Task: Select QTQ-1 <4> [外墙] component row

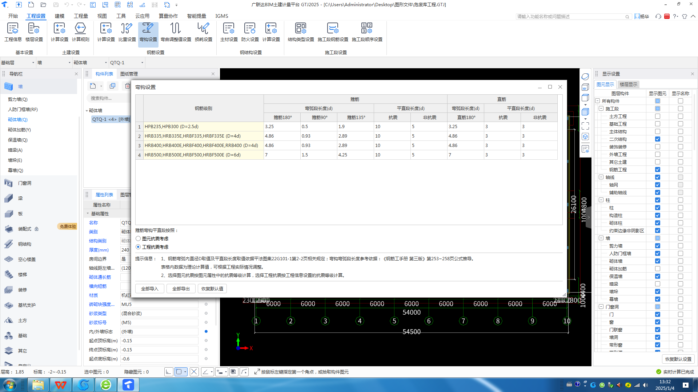Action: point(111,119)
